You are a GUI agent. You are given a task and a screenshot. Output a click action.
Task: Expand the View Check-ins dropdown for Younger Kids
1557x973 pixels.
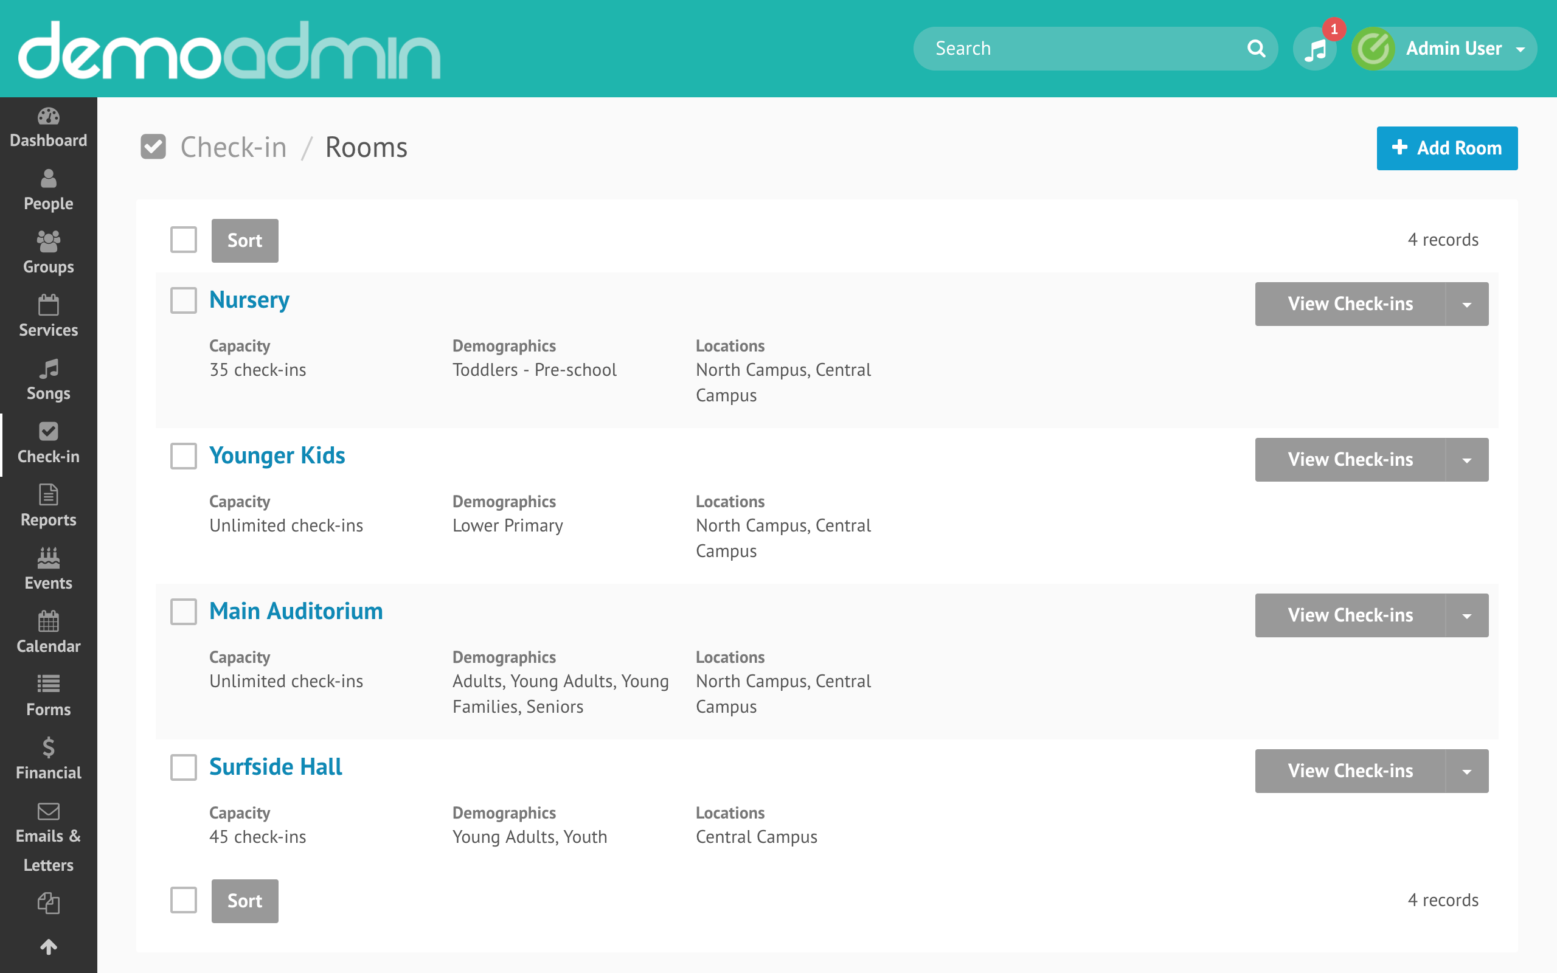(x=1468, y=460)
